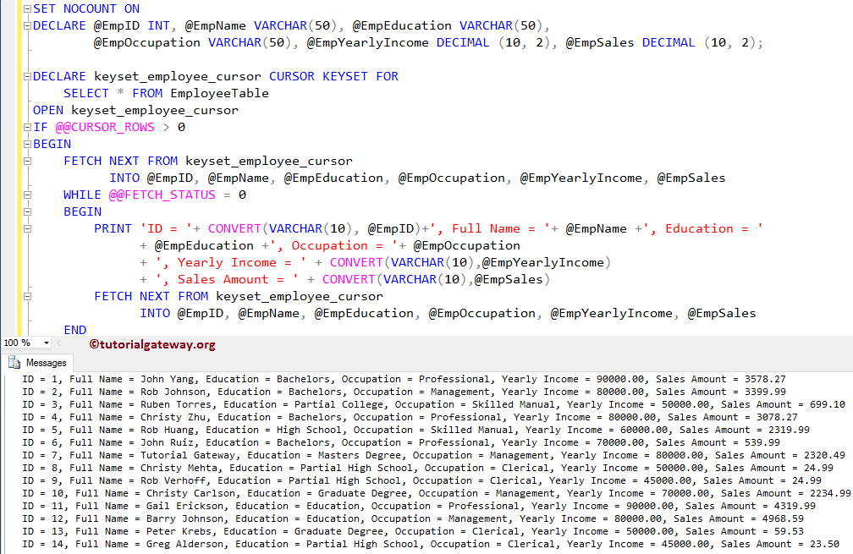
Task: Collapse the SET NOCOUNT ON region
Action: point(26,8)
